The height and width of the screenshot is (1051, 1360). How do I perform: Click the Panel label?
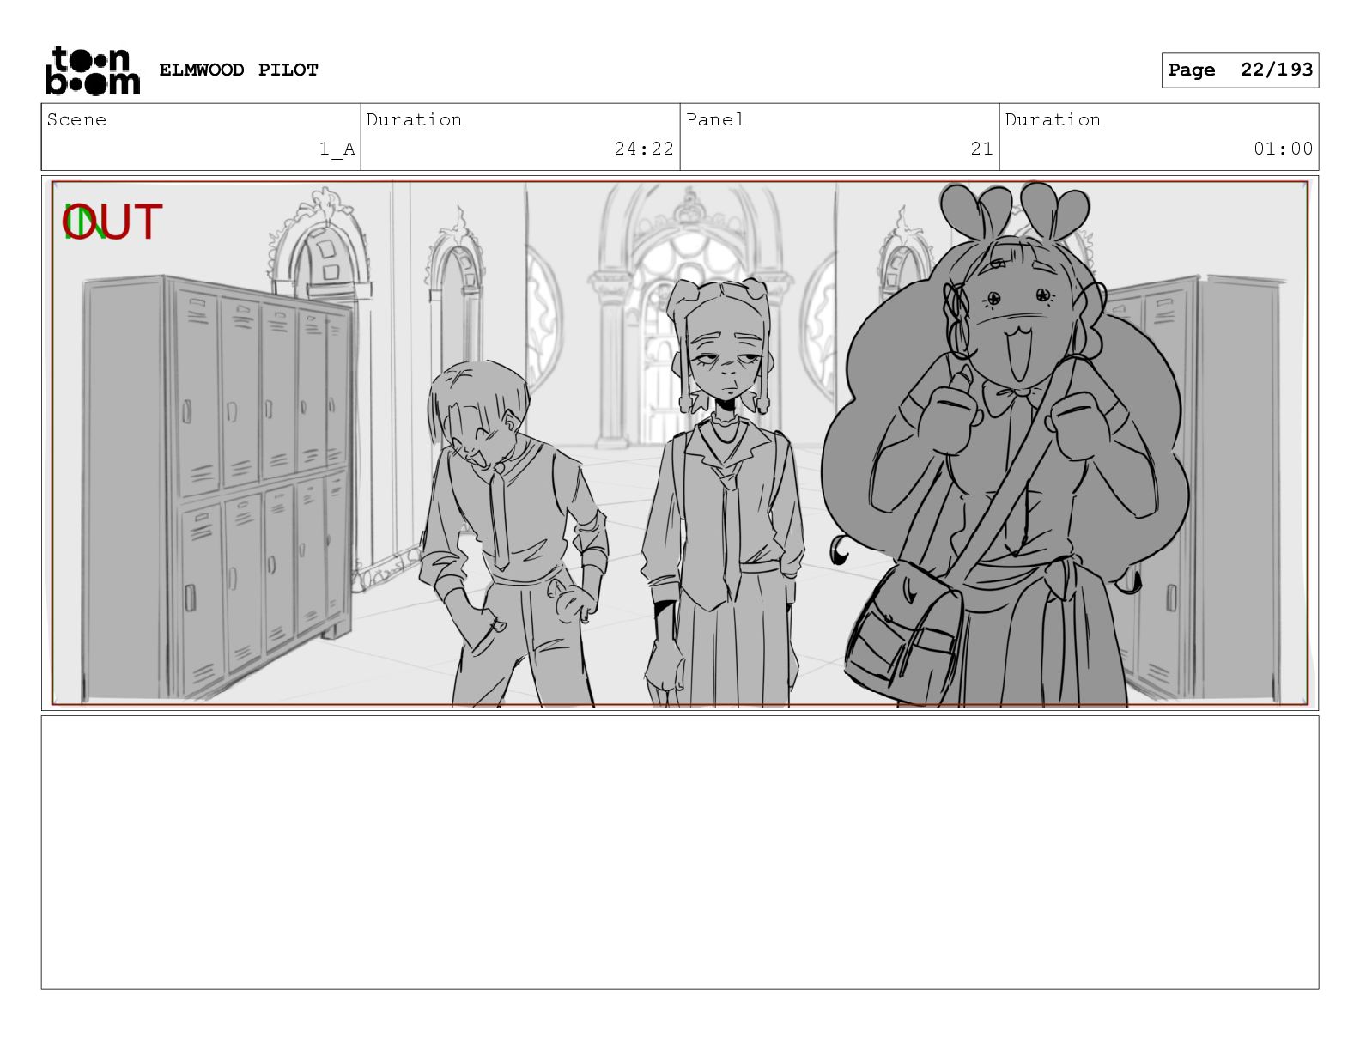tap(715, 119)
